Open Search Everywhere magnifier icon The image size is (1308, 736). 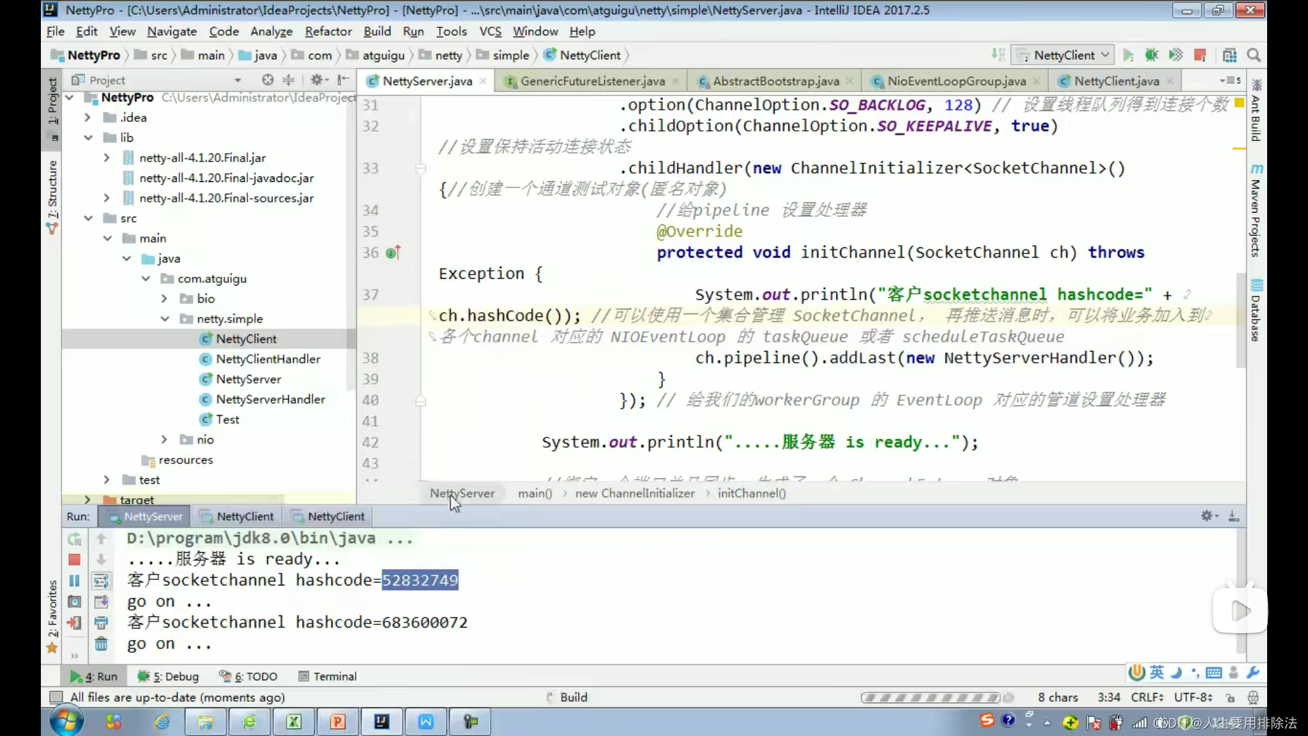coord(1253,55)
